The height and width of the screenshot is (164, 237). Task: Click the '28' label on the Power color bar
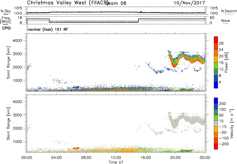(x=221, y=43)
